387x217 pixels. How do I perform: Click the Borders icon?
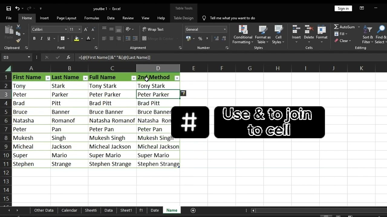coord(63,39)
